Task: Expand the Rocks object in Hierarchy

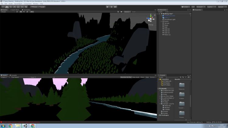Action: click(x=161, y=21)
